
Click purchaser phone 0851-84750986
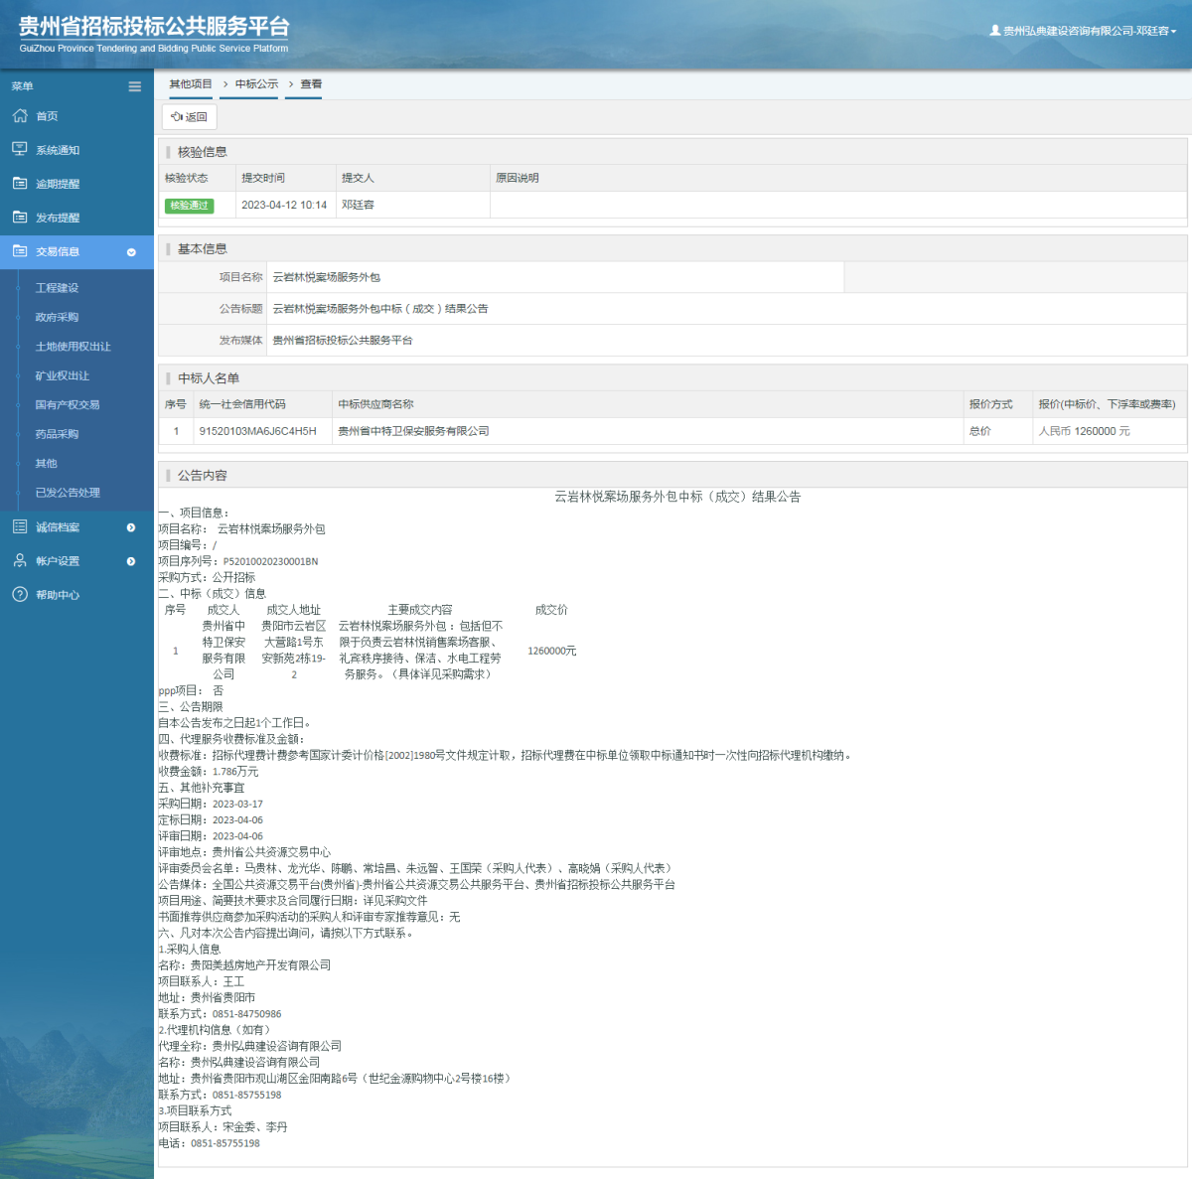[246, 1014]
